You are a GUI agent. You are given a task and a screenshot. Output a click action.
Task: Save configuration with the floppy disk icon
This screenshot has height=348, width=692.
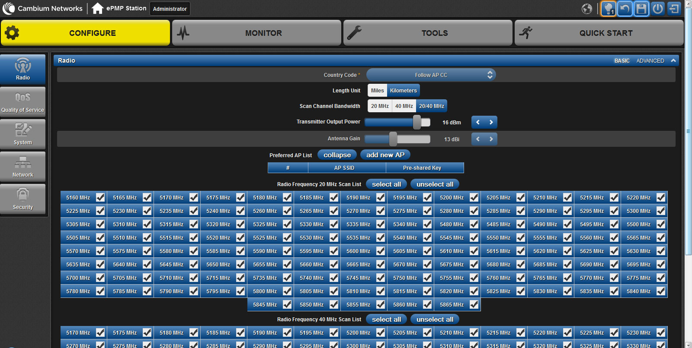(641, 9)
